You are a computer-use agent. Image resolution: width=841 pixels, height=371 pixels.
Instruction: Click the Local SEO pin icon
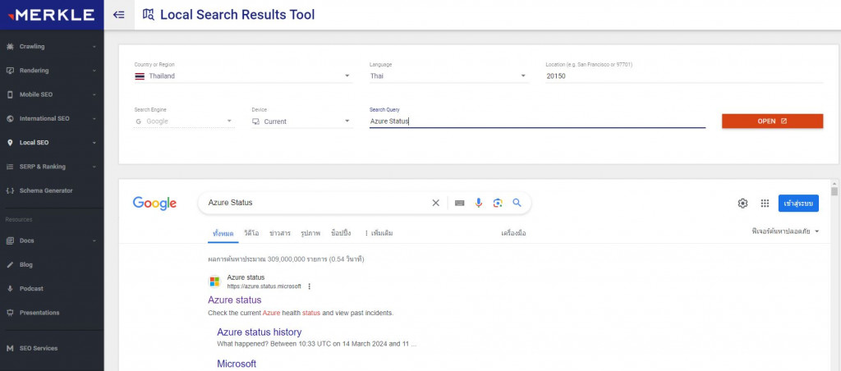(10, 143)
